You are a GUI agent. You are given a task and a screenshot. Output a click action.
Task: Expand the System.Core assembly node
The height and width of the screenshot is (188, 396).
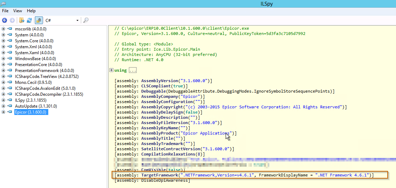click(3, 41)
